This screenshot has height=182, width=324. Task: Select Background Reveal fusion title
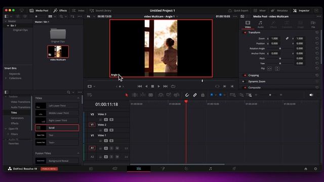point(57,161)
